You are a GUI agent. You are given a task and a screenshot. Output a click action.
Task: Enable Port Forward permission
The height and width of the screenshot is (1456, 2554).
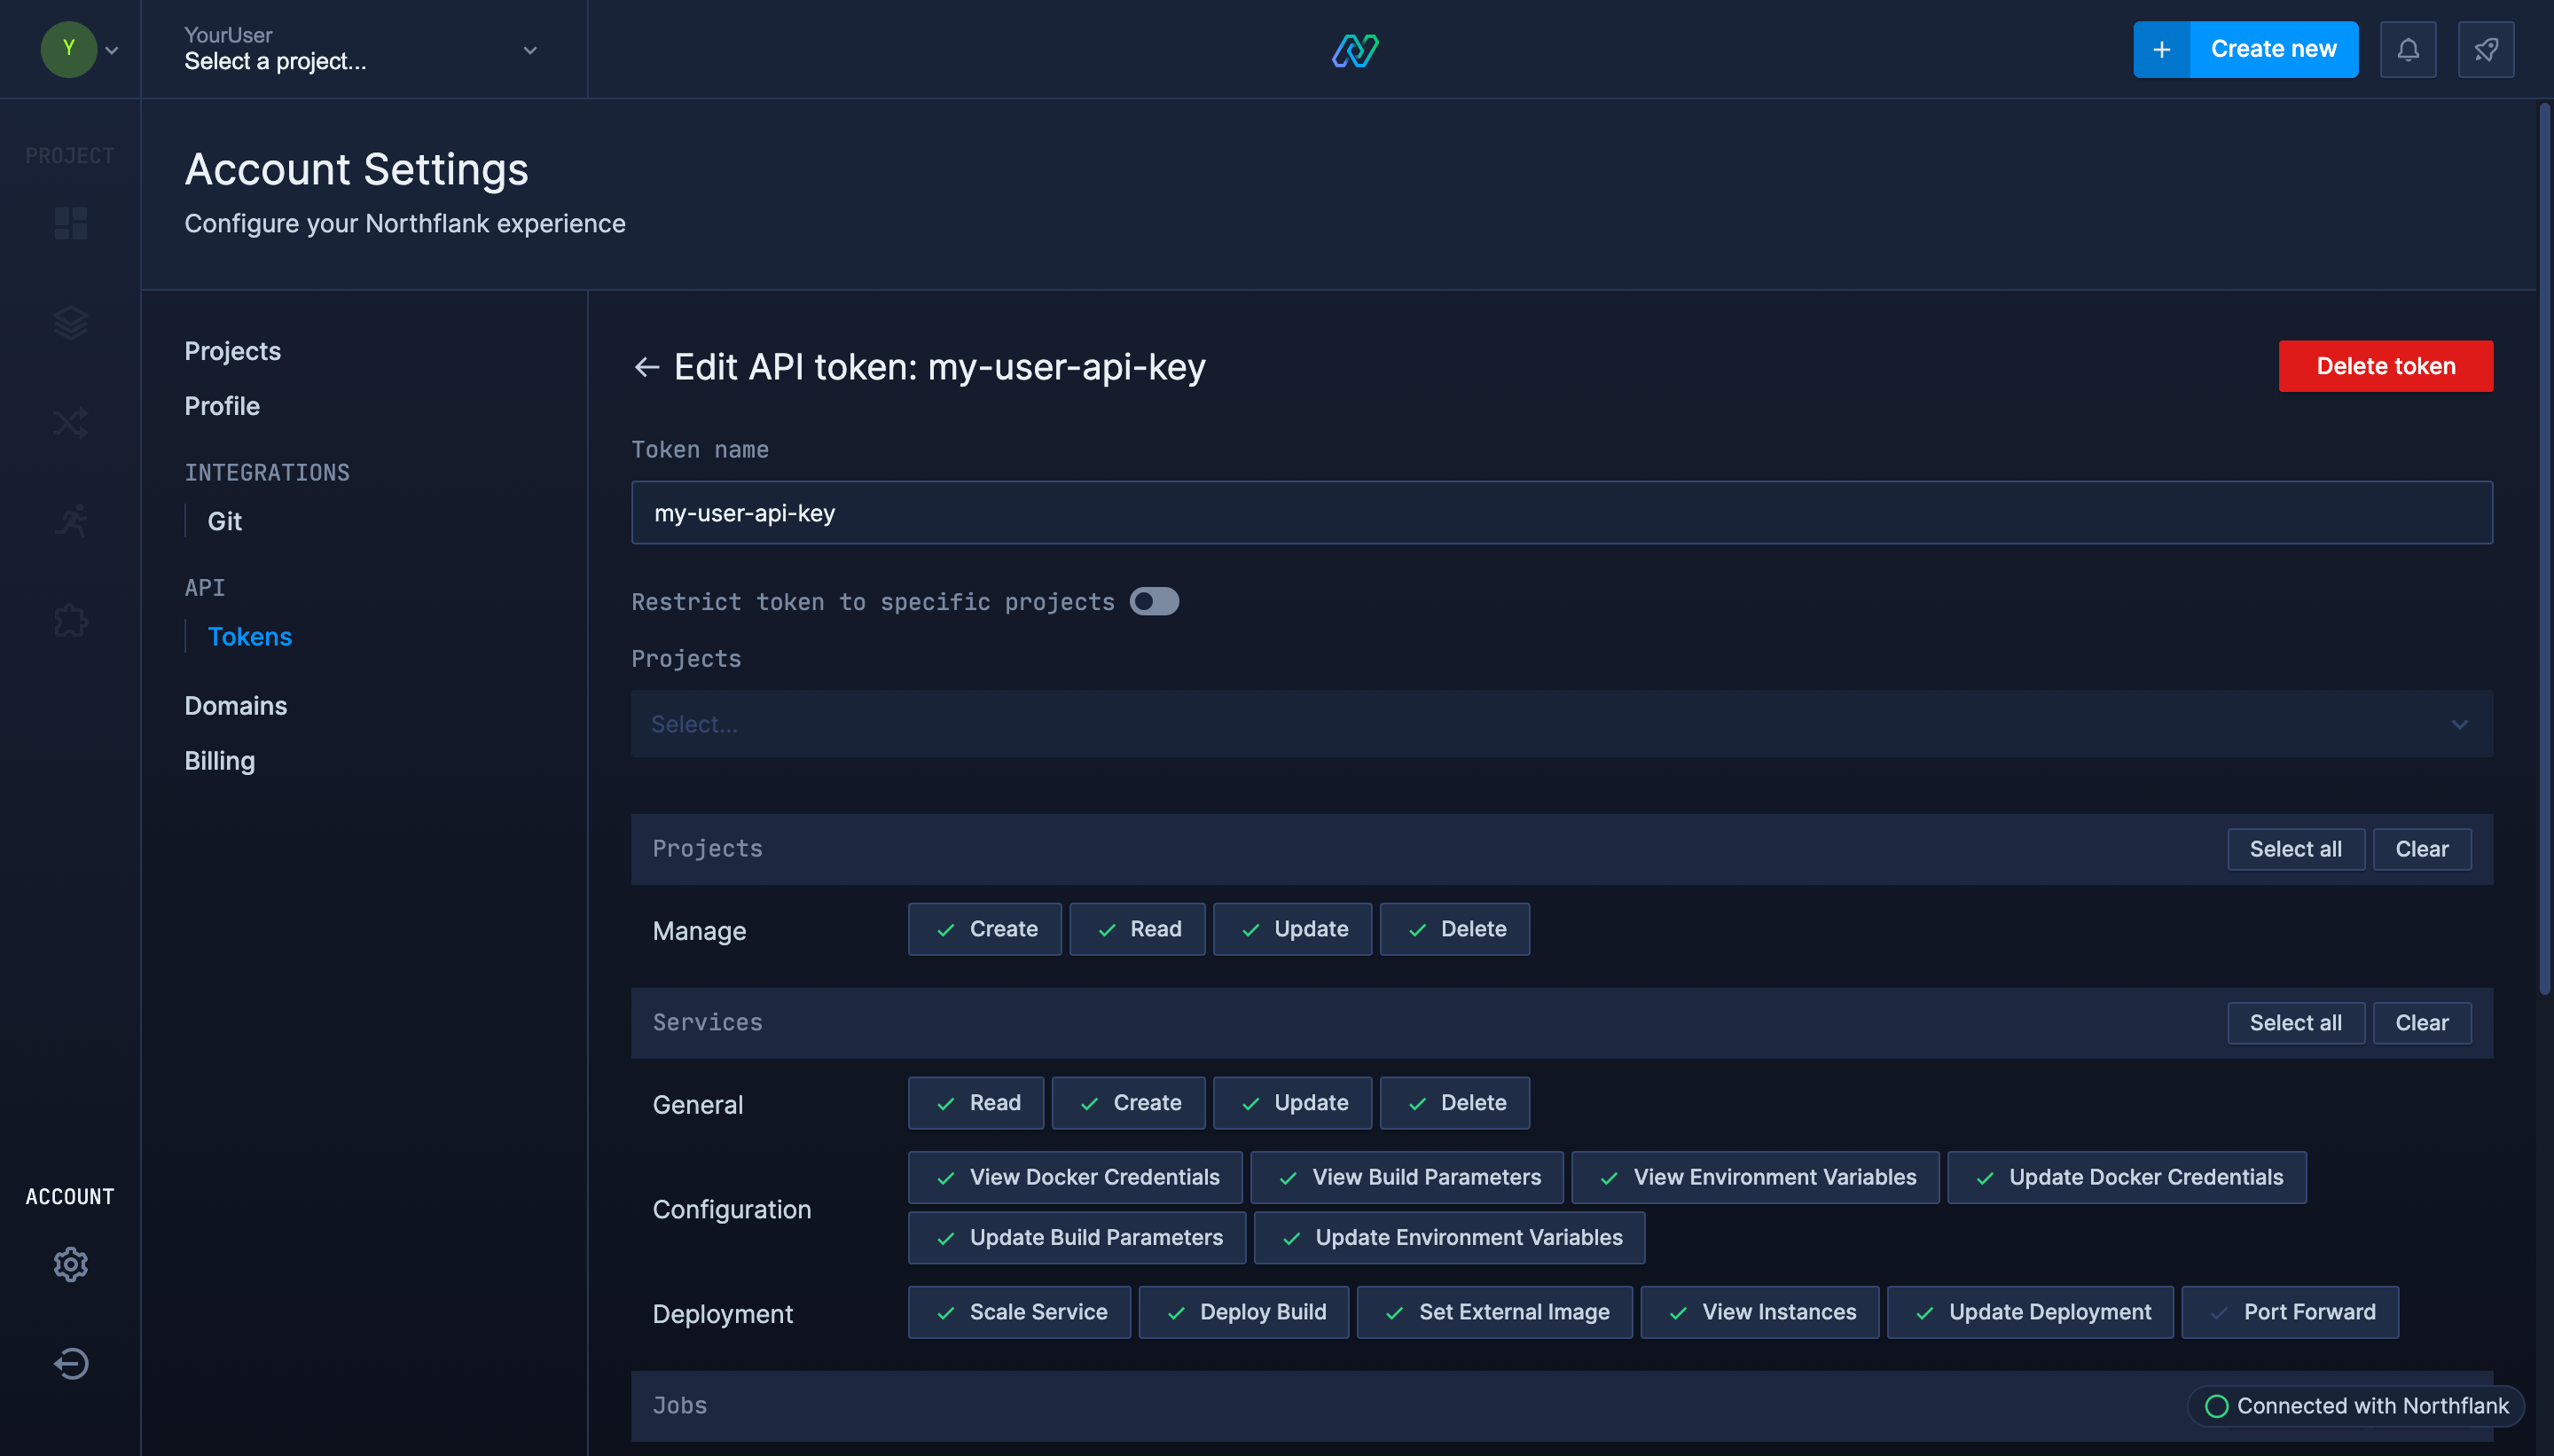(x=2290, y=1312)
